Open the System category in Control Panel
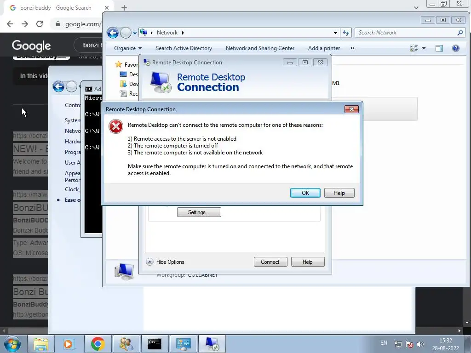This screenshot has height=353, width=471. pyautogui.click(x=72, y=120)
